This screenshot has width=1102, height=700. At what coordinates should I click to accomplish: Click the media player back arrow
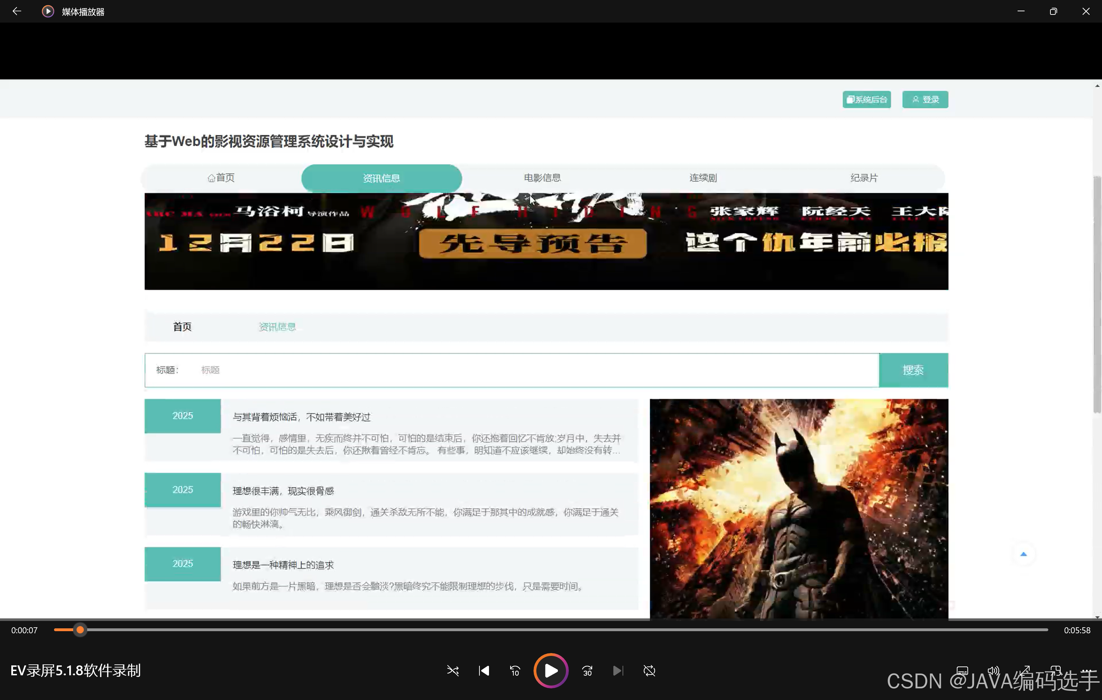[x=17, y=11]
